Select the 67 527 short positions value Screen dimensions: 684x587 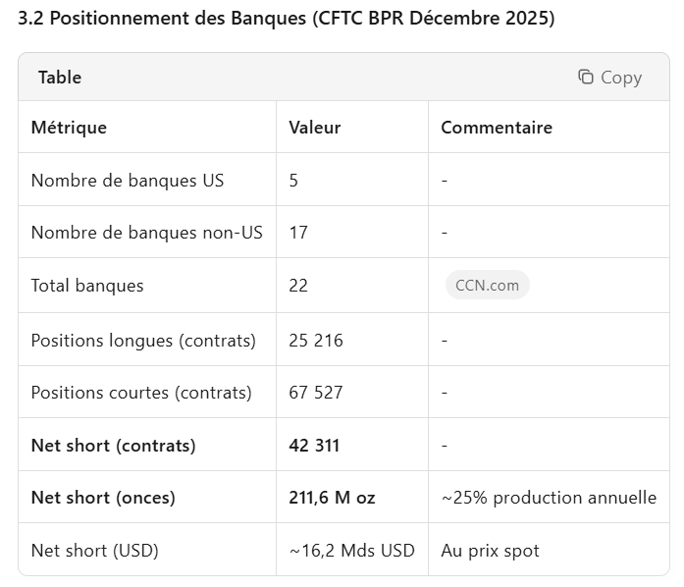coord(316,393)
